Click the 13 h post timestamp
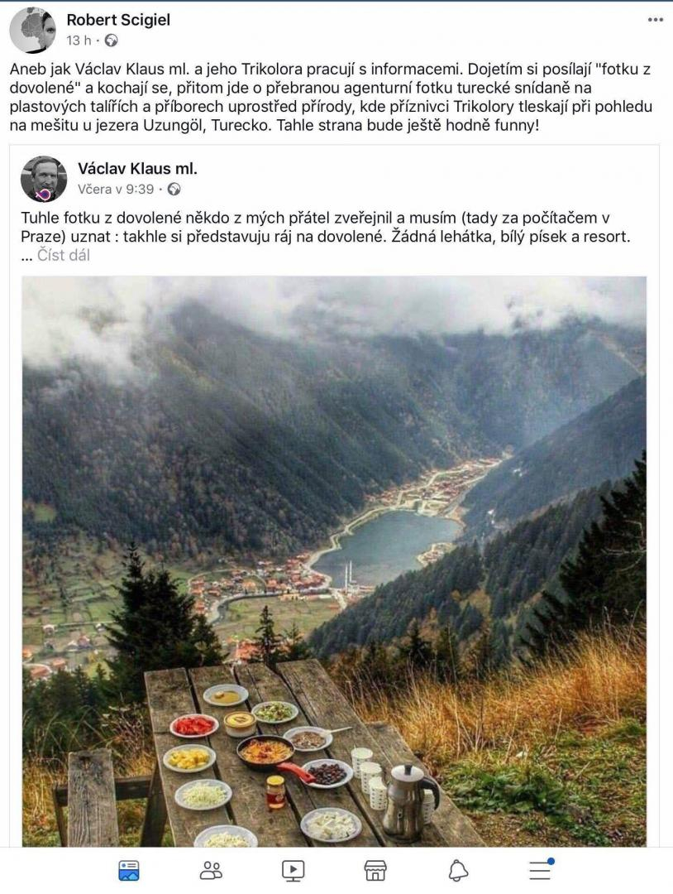 (79, 41)
